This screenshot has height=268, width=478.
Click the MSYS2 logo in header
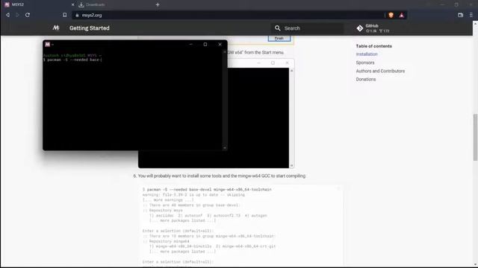tap(56, 28)
